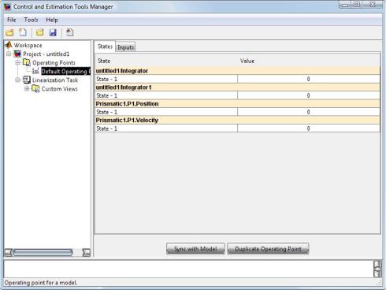
Task: Select Custom Views tree item
Action: coord(60,89)
